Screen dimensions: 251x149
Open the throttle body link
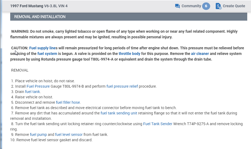[x=129, y=54]
